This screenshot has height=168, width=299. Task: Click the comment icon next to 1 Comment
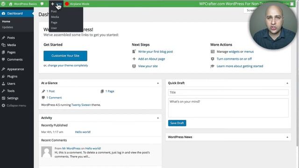pyautogui.click(x=43, y=98)
